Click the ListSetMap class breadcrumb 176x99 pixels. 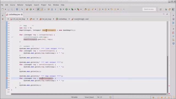(x=61, y=19)
